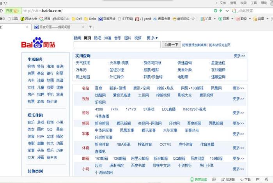273x183 pixels.
Task: Open the 新浪·微博 link
Action: tap(117, 88)
